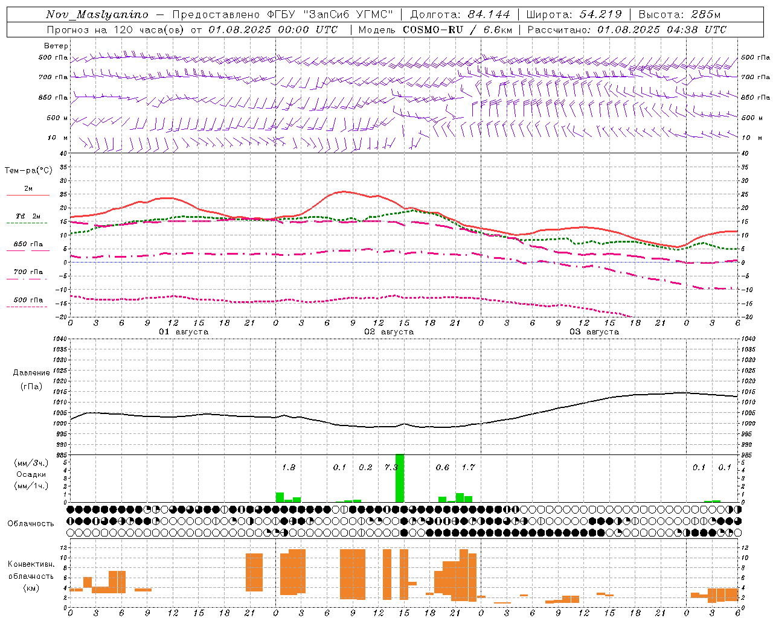This screenshot has width=773, height=618.
Task: Click the 0.6 precipitation value label
Action: point(443,467)
